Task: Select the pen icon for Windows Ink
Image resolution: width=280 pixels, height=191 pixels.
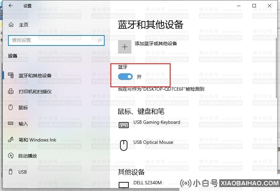Action: pyautogui.click(x=11, y=139)
